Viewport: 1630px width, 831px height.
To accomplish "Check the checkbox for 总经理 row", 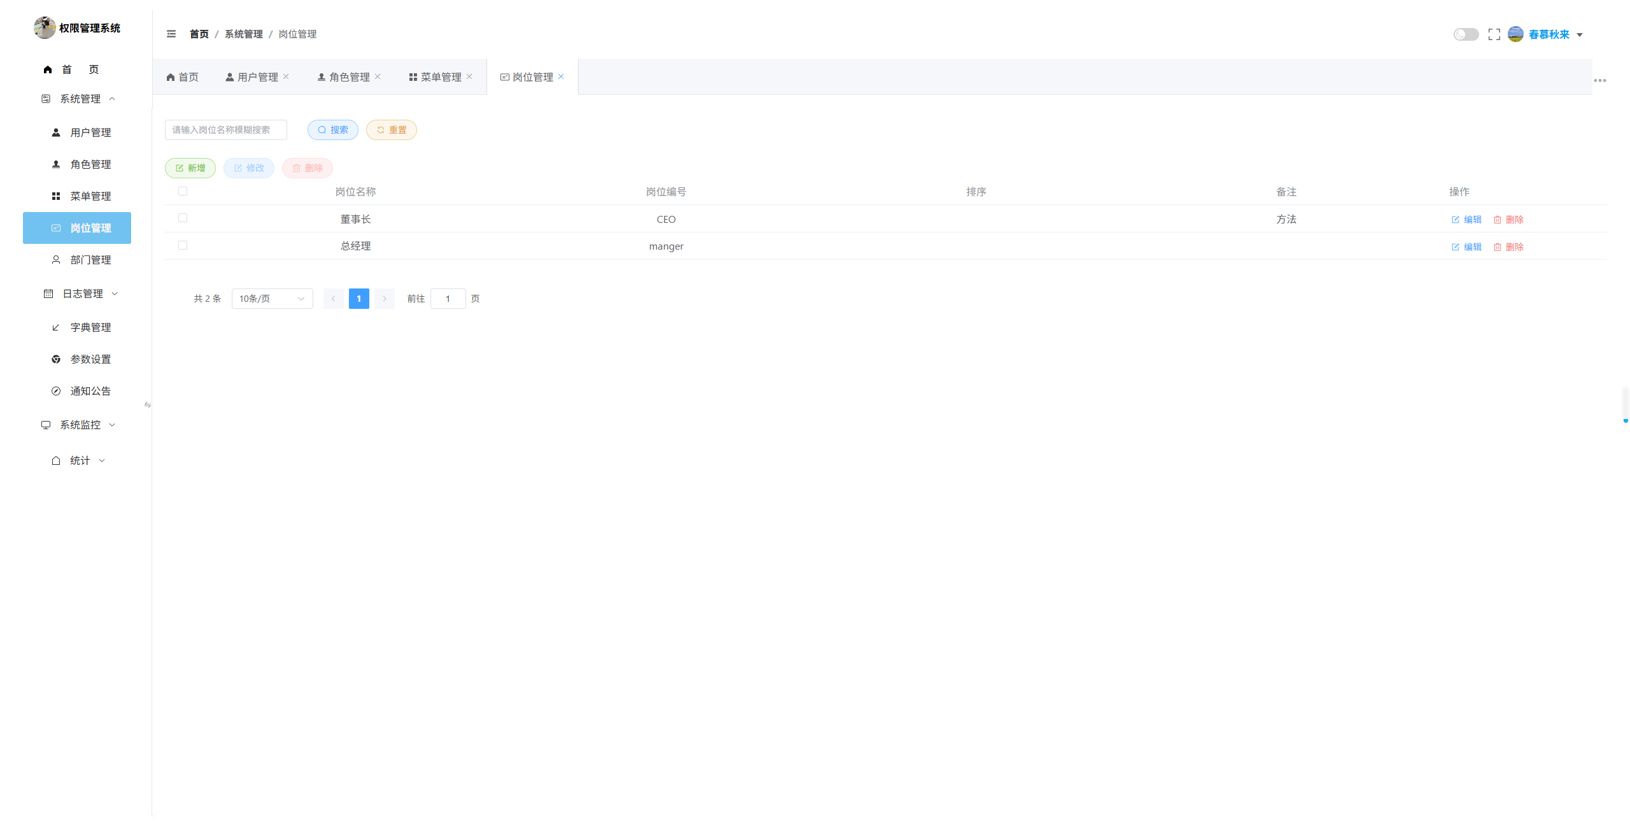I will click(x=183, y=245).
